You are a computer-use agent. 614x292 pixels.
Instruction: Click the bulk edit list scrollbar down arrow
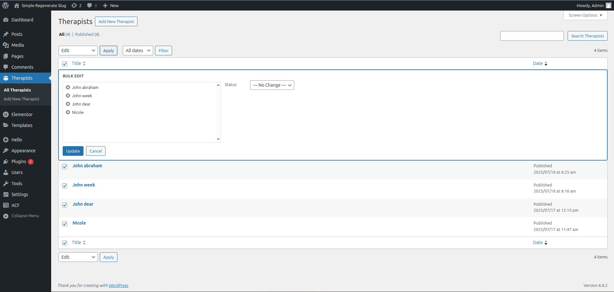[x=218, y=139]
